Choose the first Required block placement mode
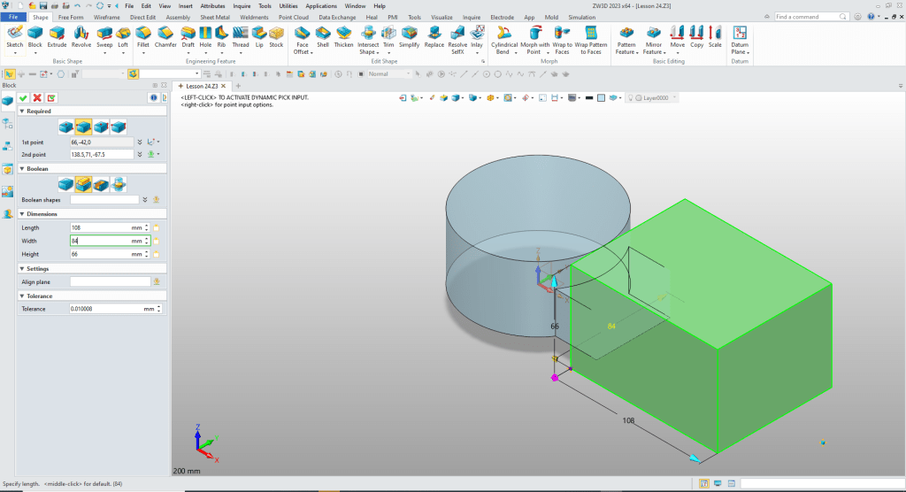 pyautogui.click(x=66, y=127)
